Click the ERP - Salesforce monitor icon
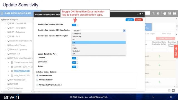Image resolution: width=178 pixels, height=100 pixels. pyautogui.click(x=9, y=32)
